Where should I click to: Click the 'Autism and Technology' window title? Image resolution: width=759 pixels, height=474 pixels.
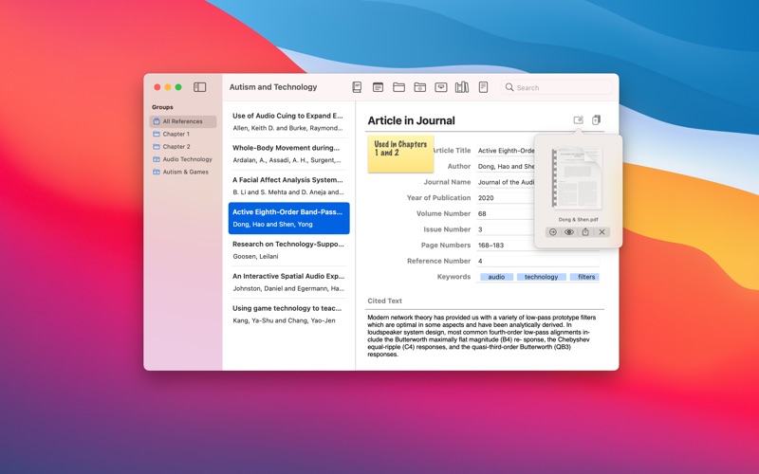coord(273,87)
